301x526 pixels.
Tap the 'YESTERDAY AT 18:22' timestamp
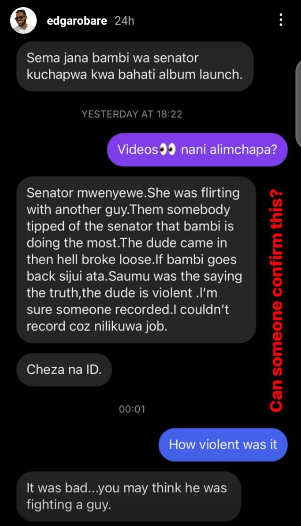point(132,114)
